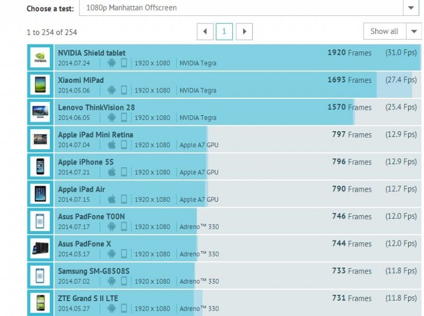Screen dimensions: 424x316
Task: Go to the previous results page
Action: coord(205,31)
